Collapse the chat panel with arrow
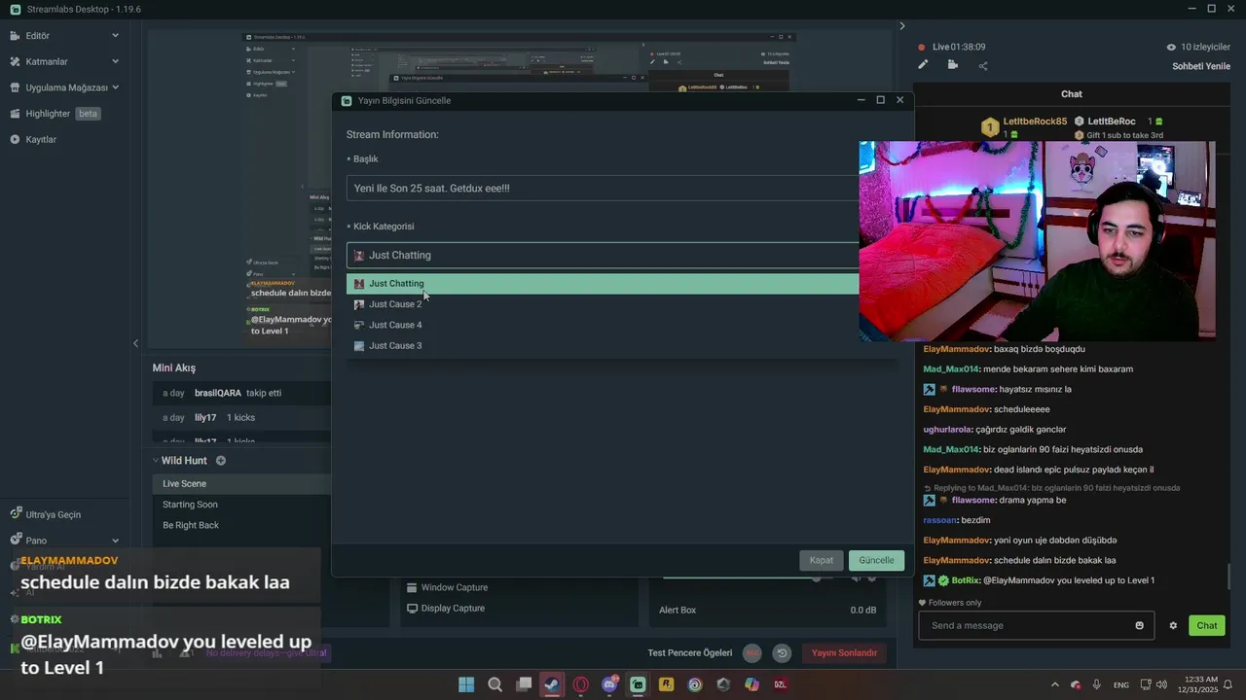This screenshot has height=700, width=1246. click(x=901, y=26)
